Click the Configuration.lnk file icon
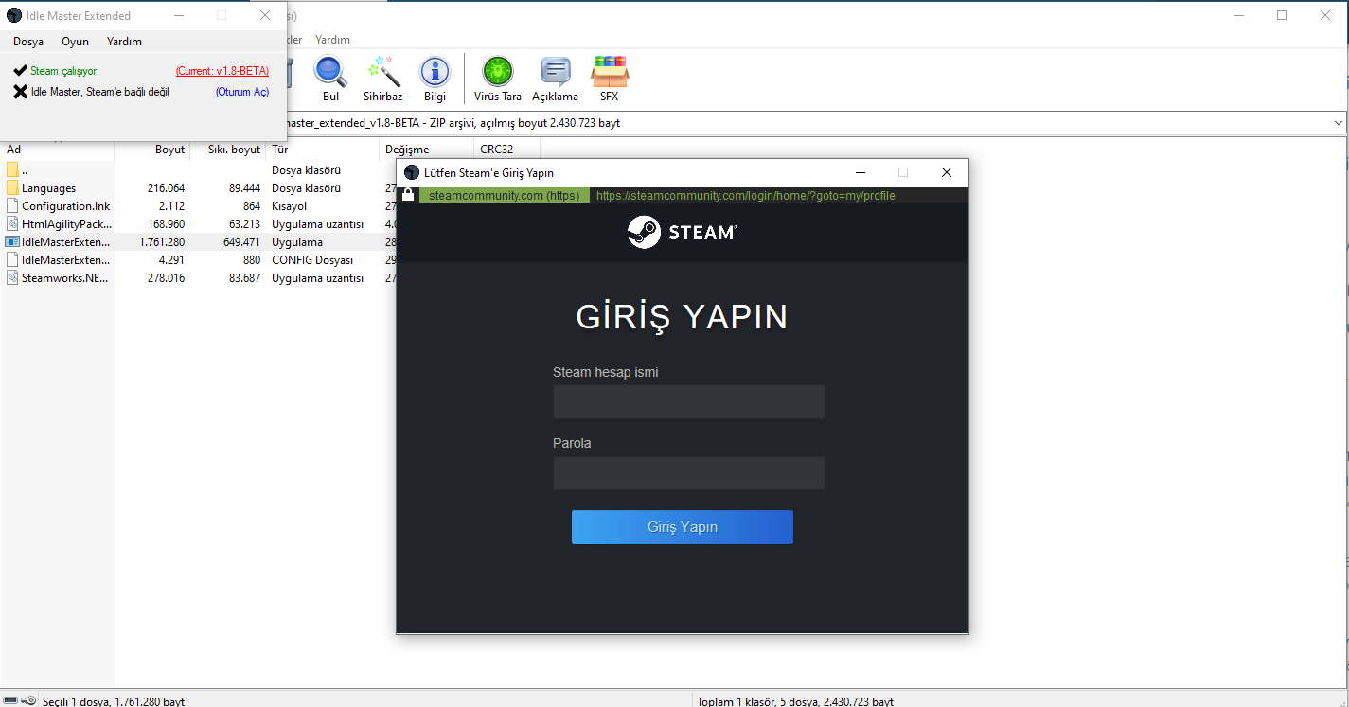 [12, 206]
